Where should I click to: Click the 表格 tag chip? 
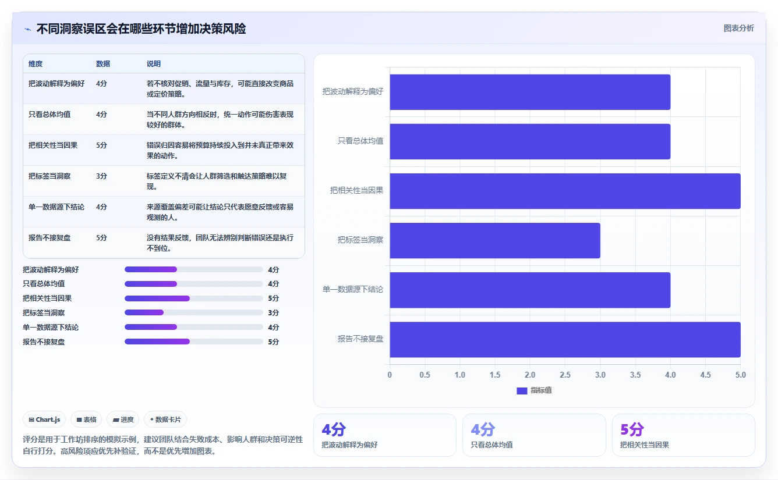pos(86,419)
